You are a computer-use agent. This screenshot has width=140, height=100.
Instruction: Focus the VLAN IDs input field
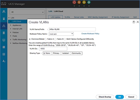(x=53, y=49)
